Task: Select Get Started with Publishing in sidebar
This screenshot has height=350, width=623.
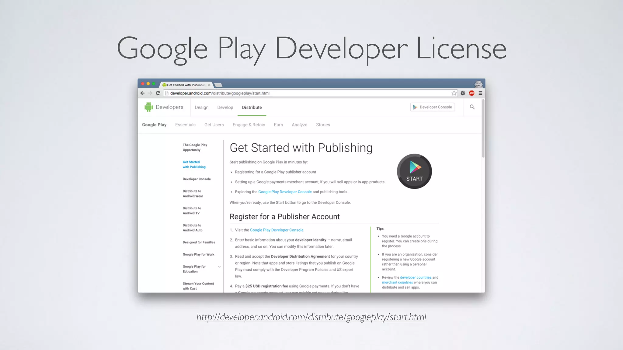Action: pos(194,164)
